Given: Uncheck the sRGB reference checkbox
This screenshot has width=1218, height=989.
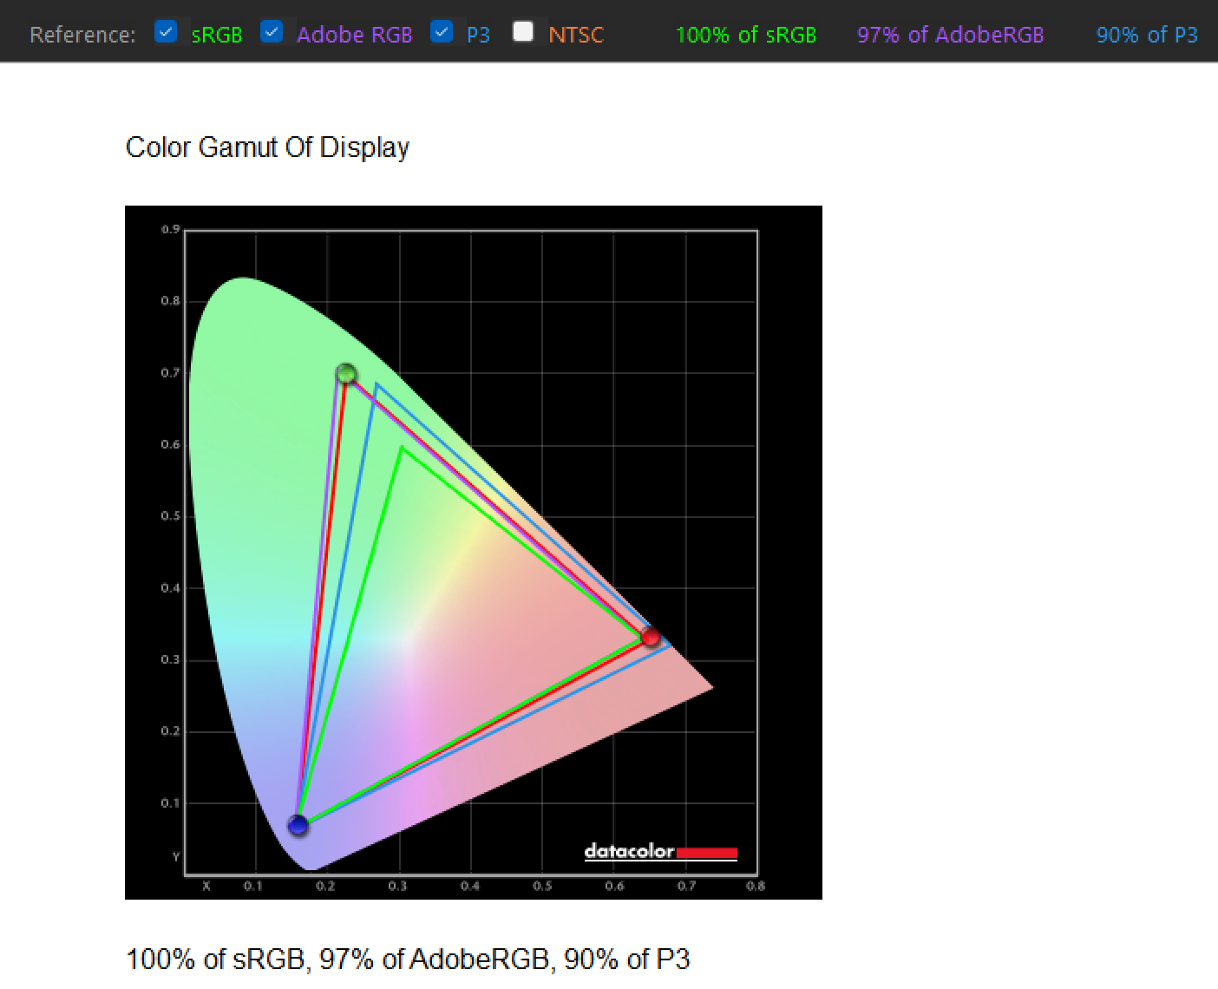Looking at the screenshot, I should click(x=166, y=32).
